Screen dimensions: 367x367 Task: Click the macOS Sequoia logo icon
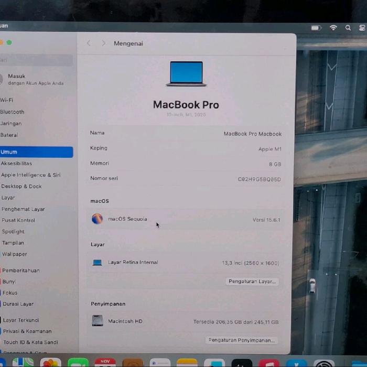click(97, 219)
